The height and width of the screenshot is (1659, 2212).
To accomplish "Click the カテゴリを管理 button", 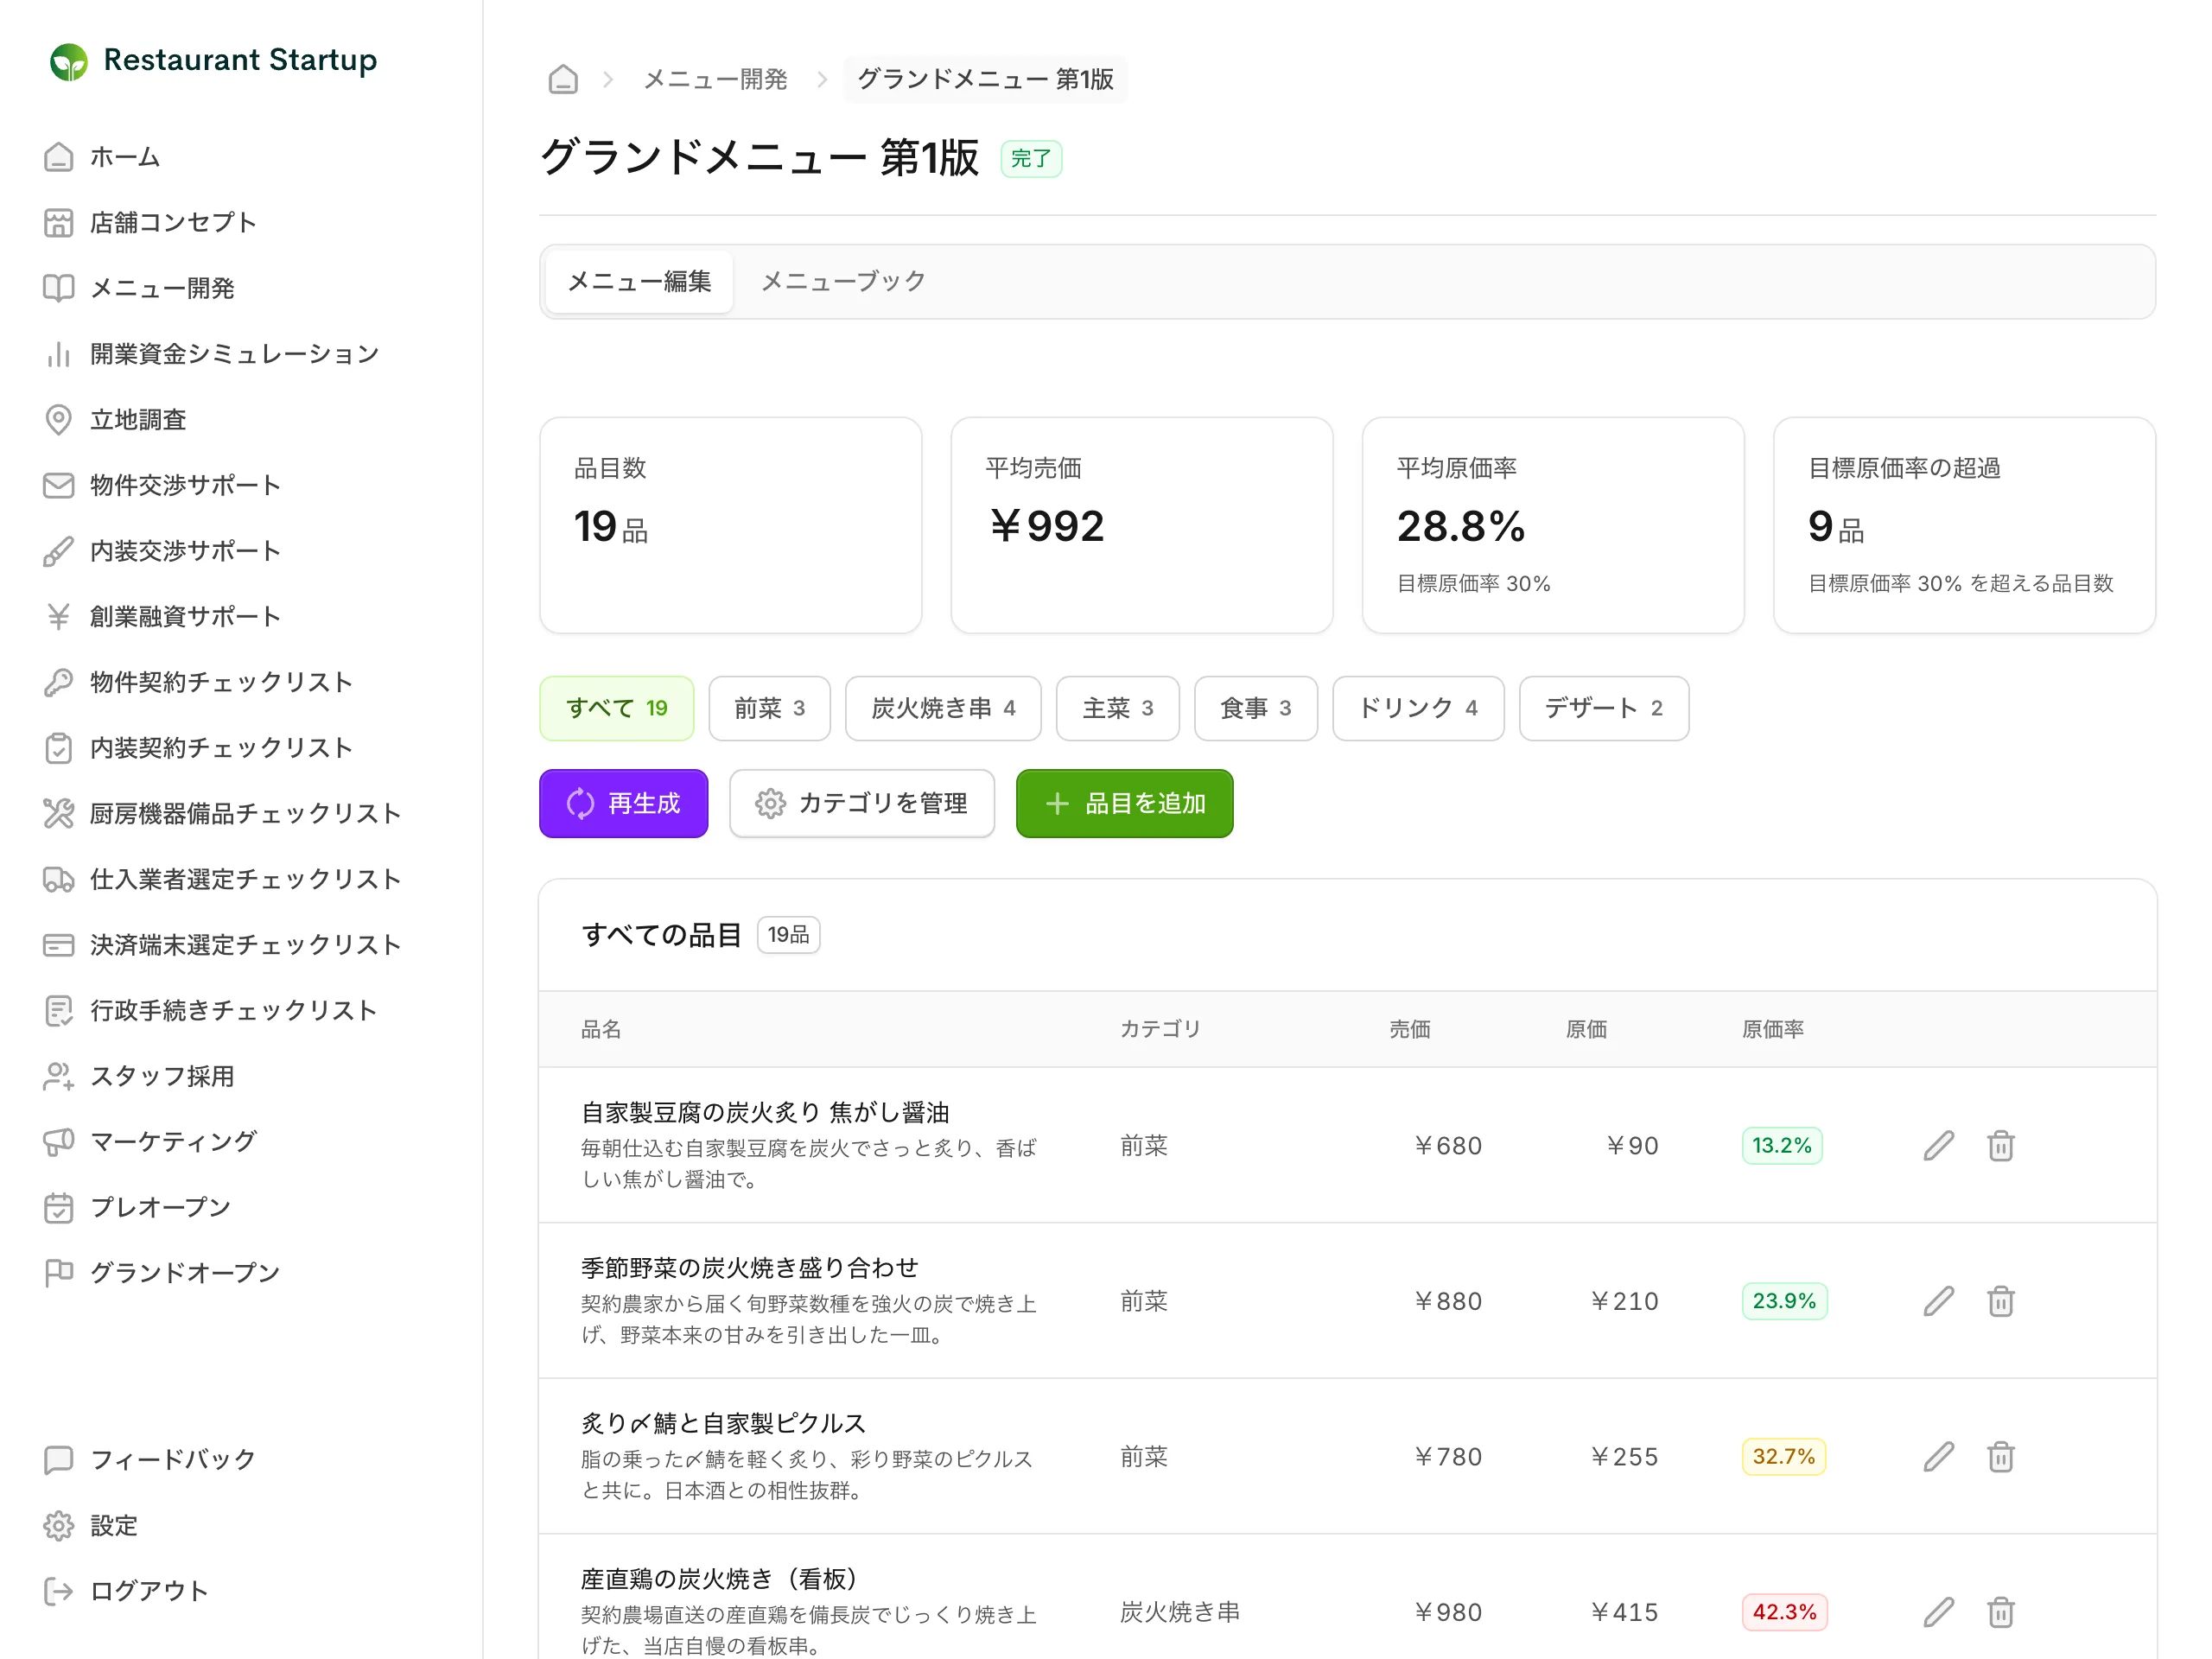I will (x=861, y=803).
